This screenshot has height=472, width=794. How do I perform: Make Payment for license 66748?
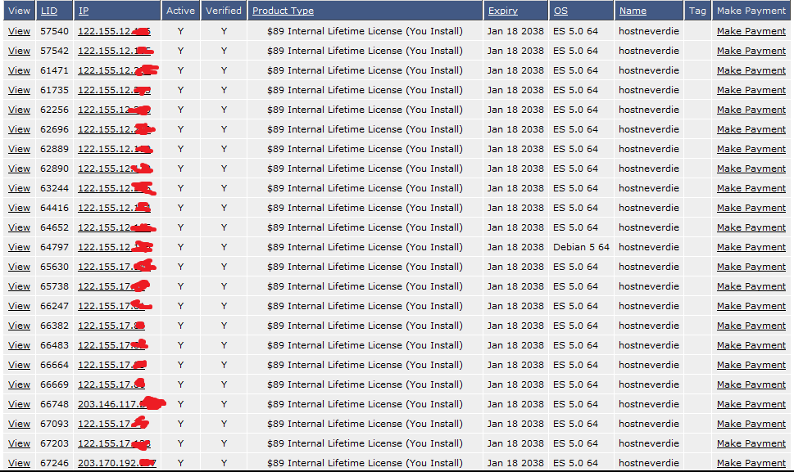click(x=751, y=404)
